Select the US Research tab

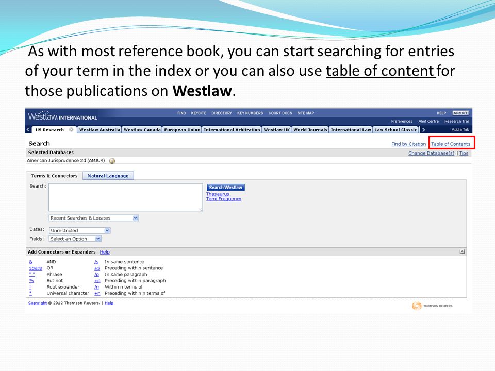[x=49, y=130]
